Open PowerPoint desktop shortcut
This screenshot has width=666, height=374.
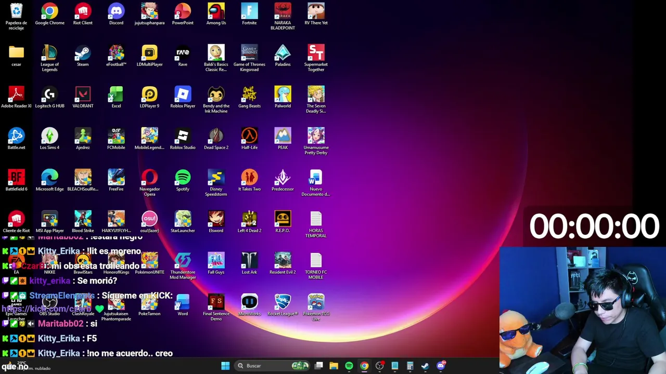[x=183, y=14]
